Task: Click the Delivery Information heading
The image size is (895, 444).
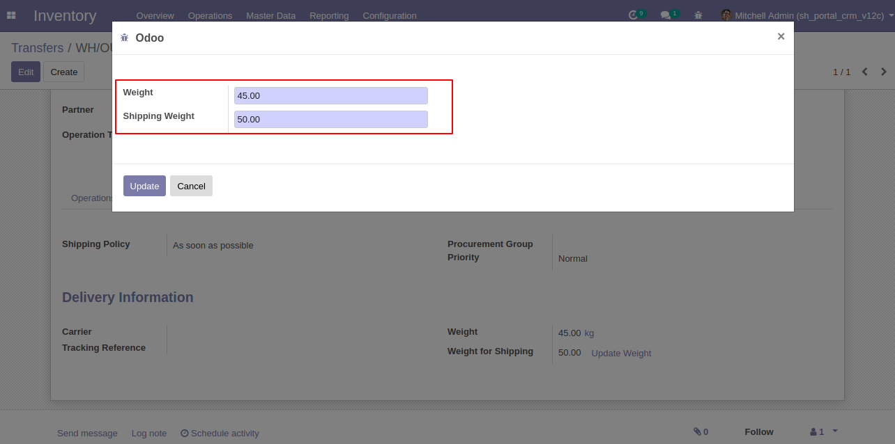Action: coord(128,297)
